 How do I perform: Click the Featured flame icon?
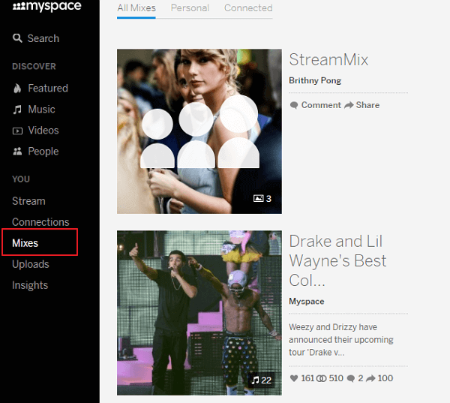pos(17,89)
